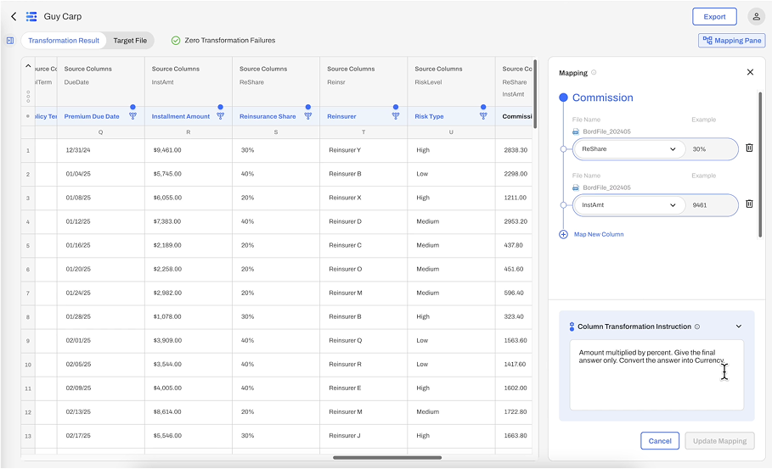Click the back arrow beside Guy Carp
The height and width of the screenshot is (469, 772).
13,16
